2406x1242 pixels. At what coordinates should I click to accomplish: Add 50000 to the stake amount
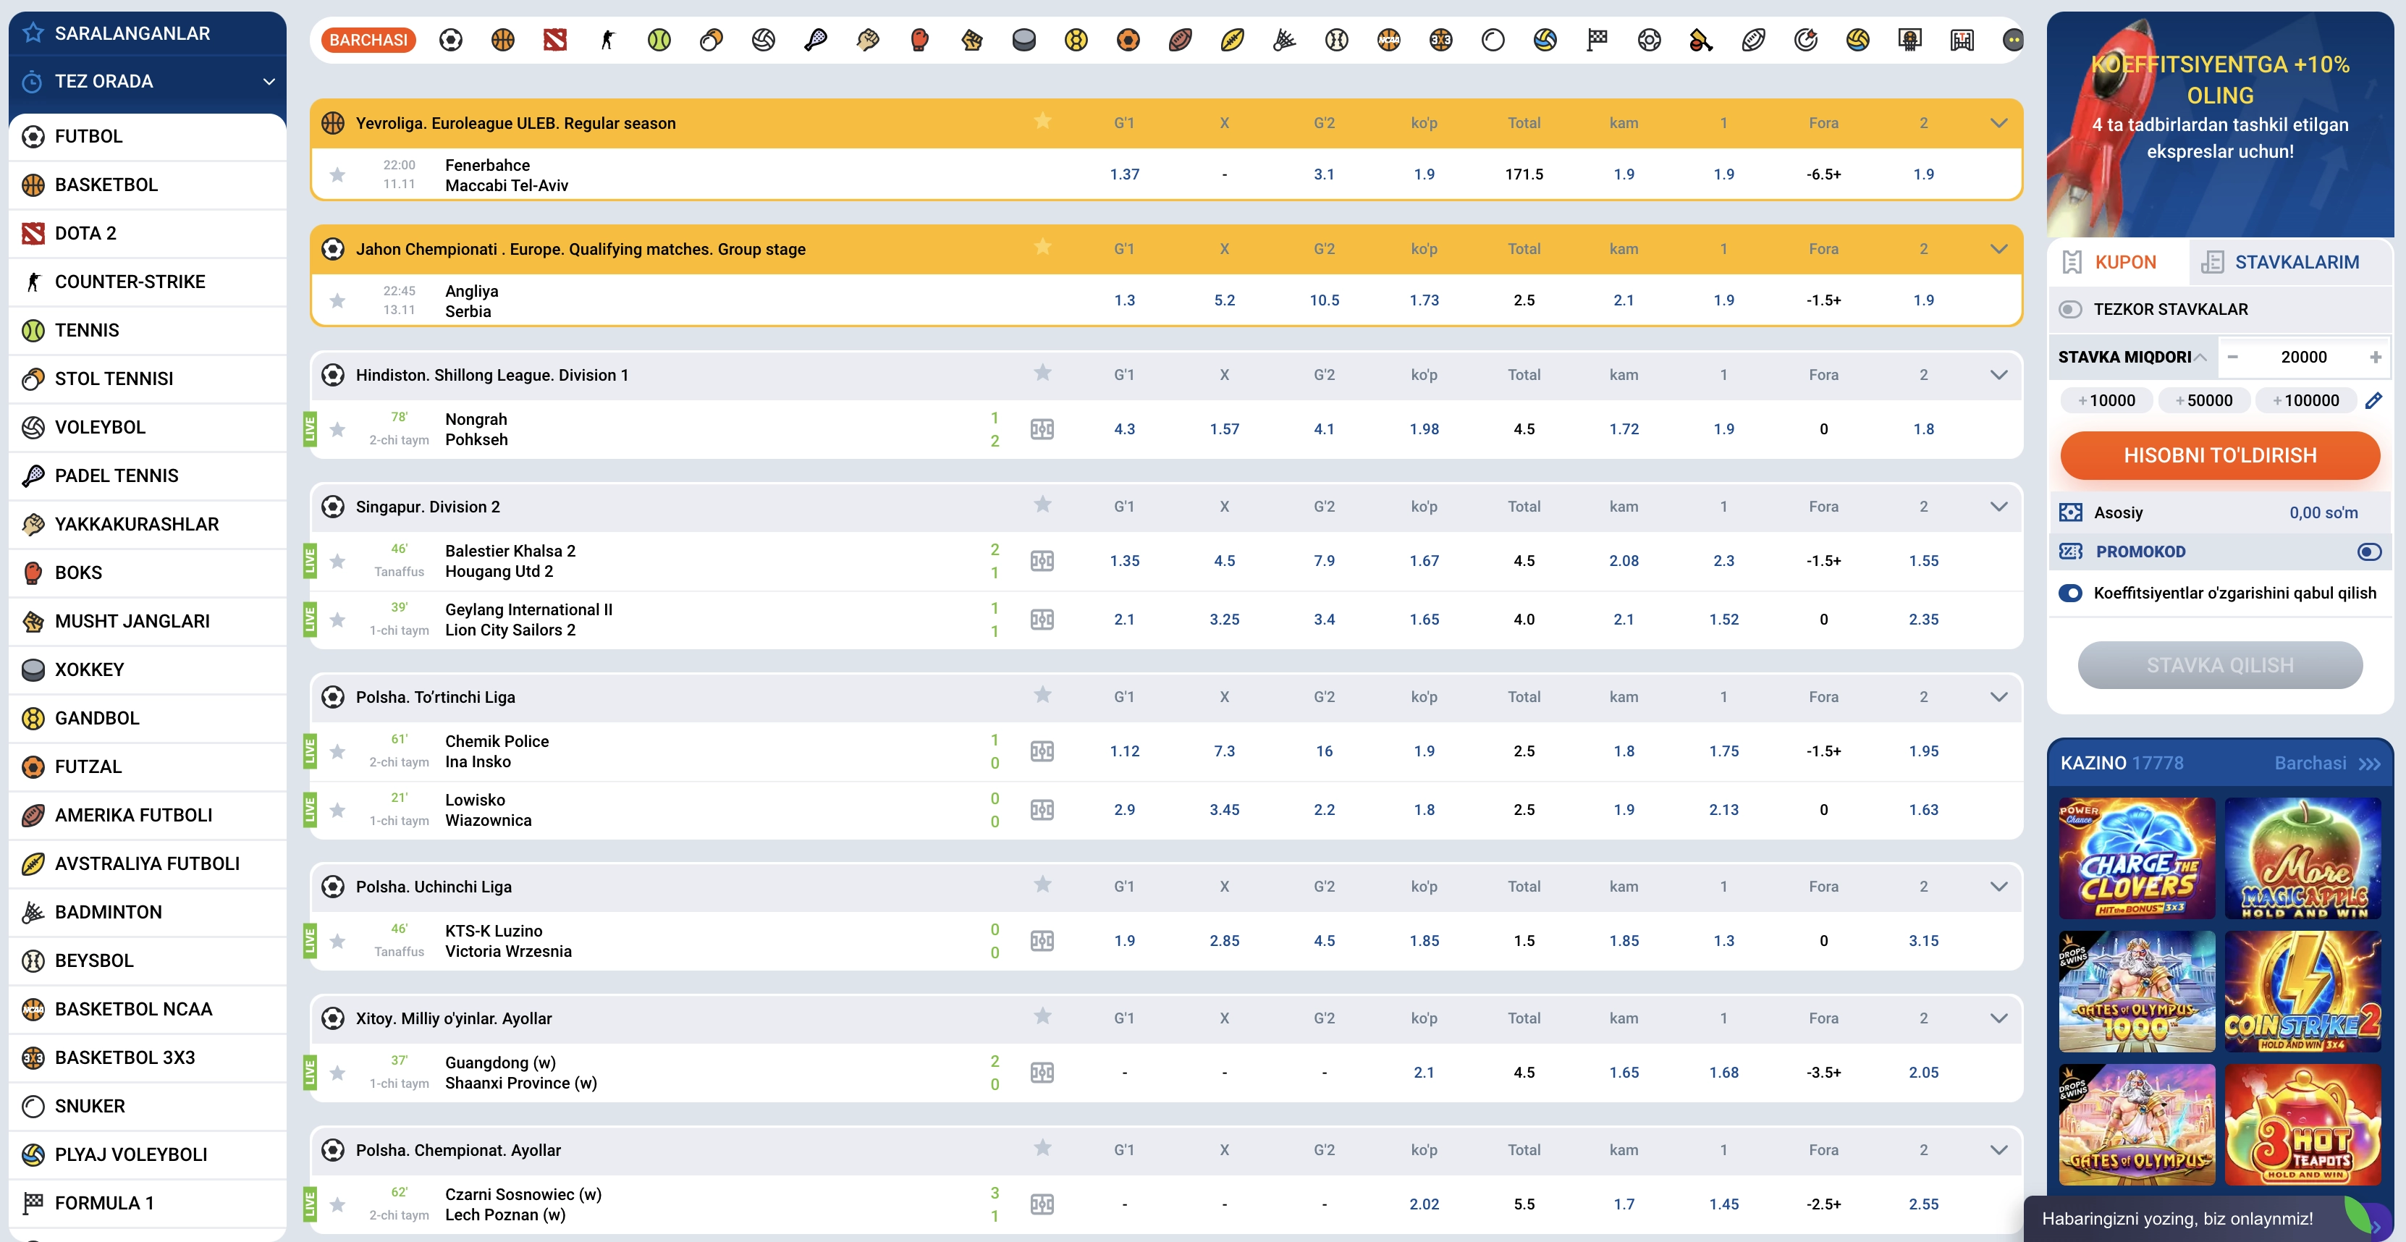pos(2203,401)
